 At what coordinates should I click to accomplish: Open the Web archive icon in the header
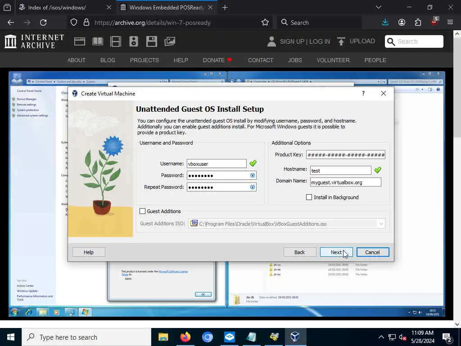tap(79, 41)
